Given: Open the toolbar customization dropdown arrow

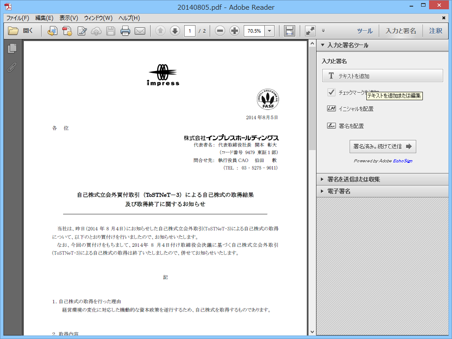Looking at the screenshot, I should [x=323, y=30].
